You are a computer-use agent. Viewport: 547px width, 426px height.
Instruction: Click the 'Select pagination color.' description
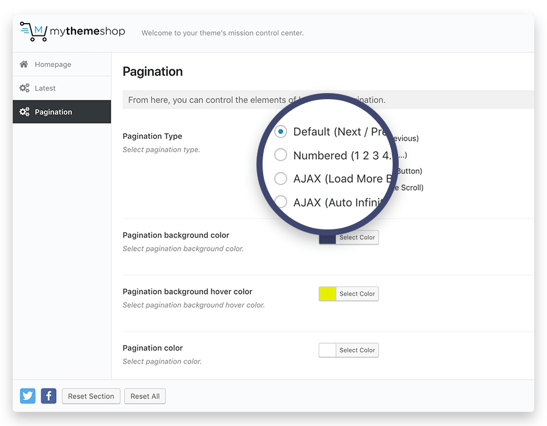tap(162, 361)
